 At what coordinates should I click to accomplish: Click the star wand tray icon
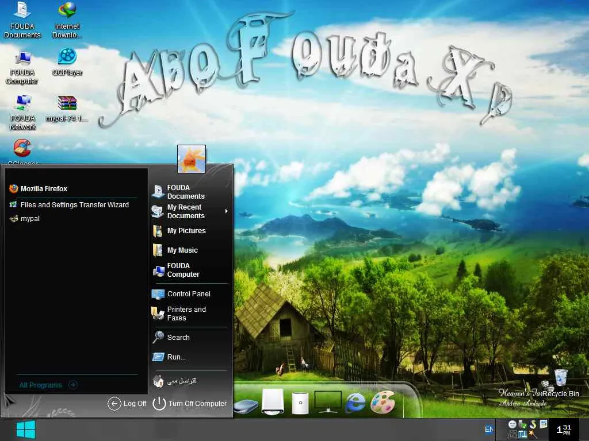[533, 435]
